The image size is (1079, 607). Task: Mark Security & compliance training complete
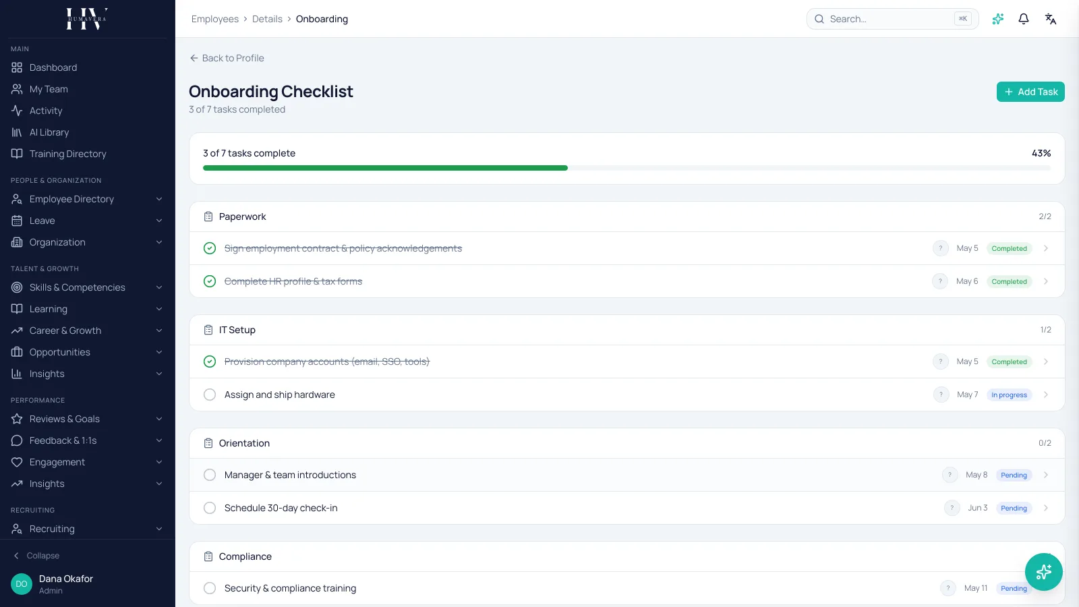tap(210, 588)
